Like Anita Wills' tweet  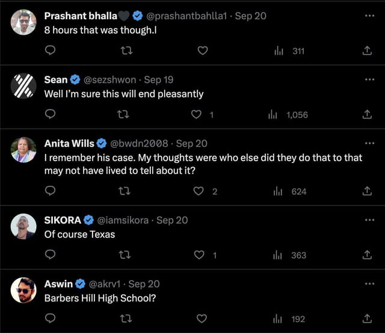coord(199,191)
